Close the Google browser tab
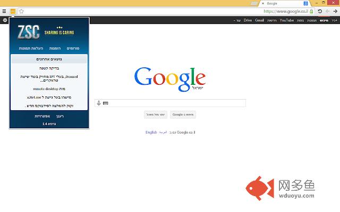340x212 pixels. [x=263, y=3]
